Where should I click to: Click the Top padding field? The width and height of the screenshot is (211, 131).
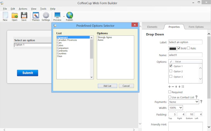pyautogui.click(x=172, y=114)
